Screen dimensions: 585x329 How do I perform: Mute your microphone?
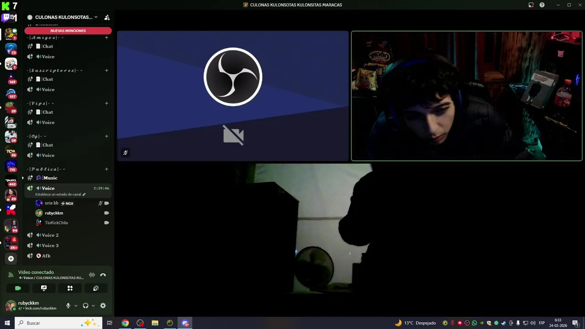pyautogui.click(x=68, y=306)
